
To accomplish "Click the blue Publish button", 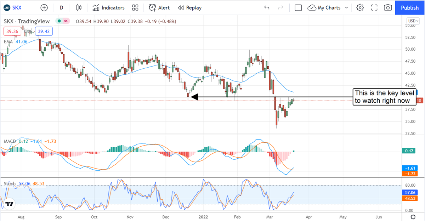I will (410, 7).
